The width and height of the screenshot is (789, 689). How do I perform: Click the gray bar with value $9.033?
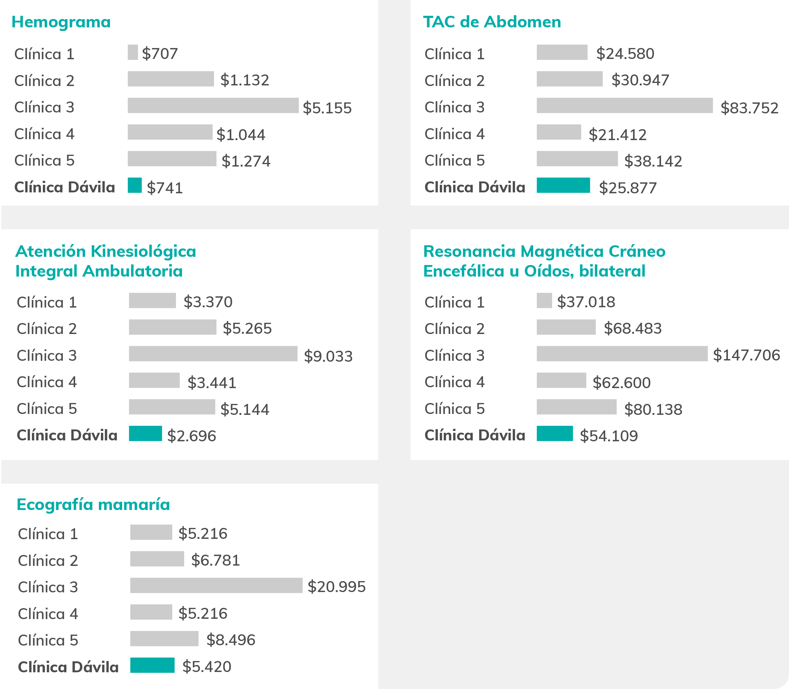click(213, 353)
